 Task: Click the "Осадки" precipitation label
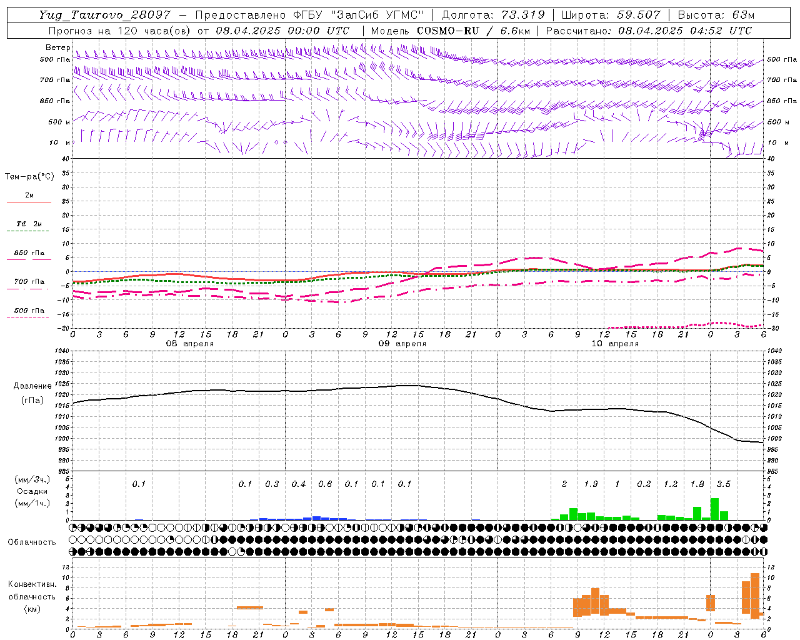point(32,491)
